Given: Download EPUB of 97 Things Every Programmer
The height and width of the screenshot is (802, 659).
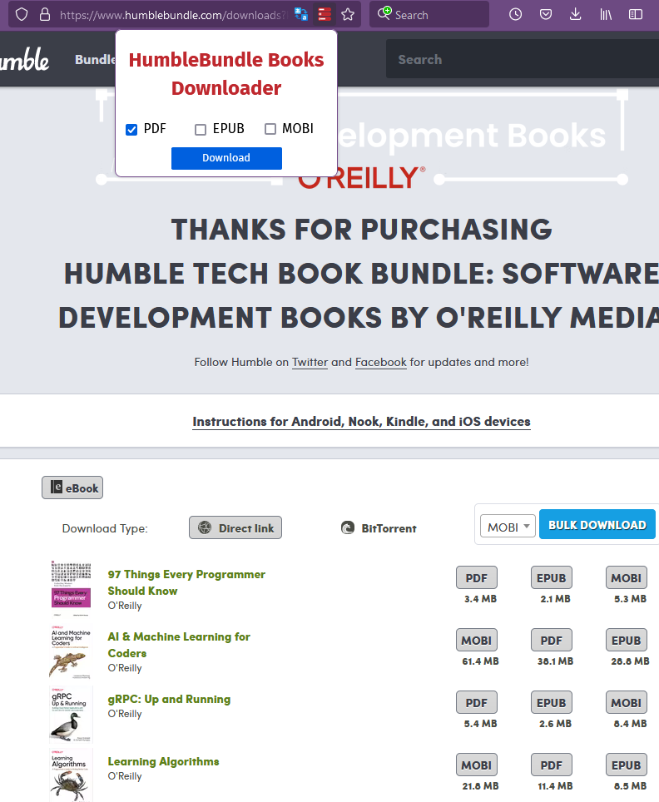Looking at the screenshot, I should click(551, 578).
